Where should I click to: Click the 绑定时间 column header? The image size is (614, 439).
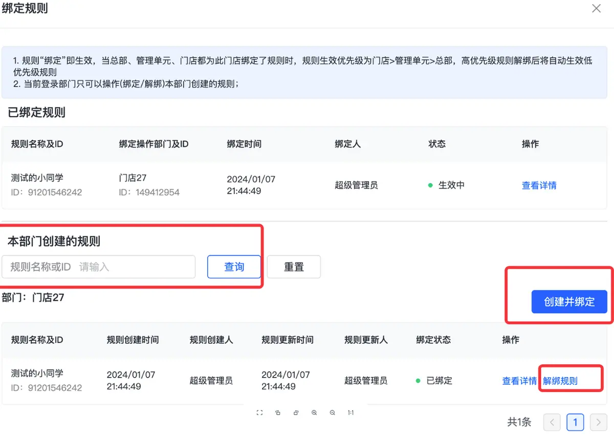tap(244, 144)
